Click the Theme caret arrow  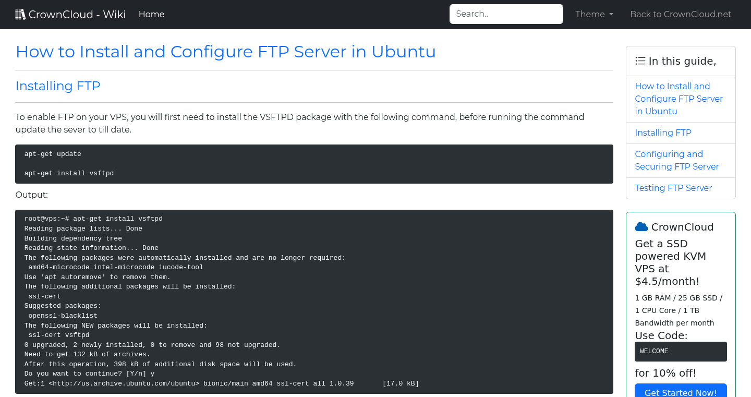pos(611,15)
